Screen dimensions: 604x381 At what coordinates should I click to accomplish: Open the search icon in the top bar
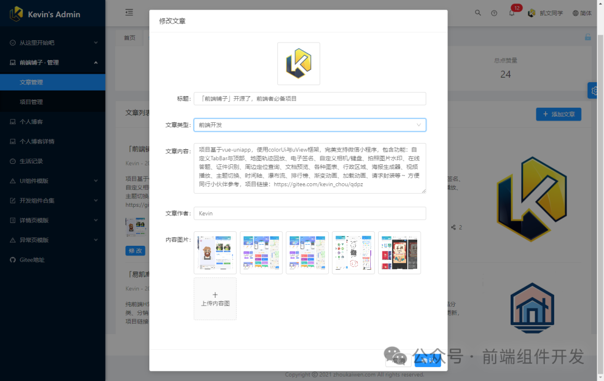[478, 12]
